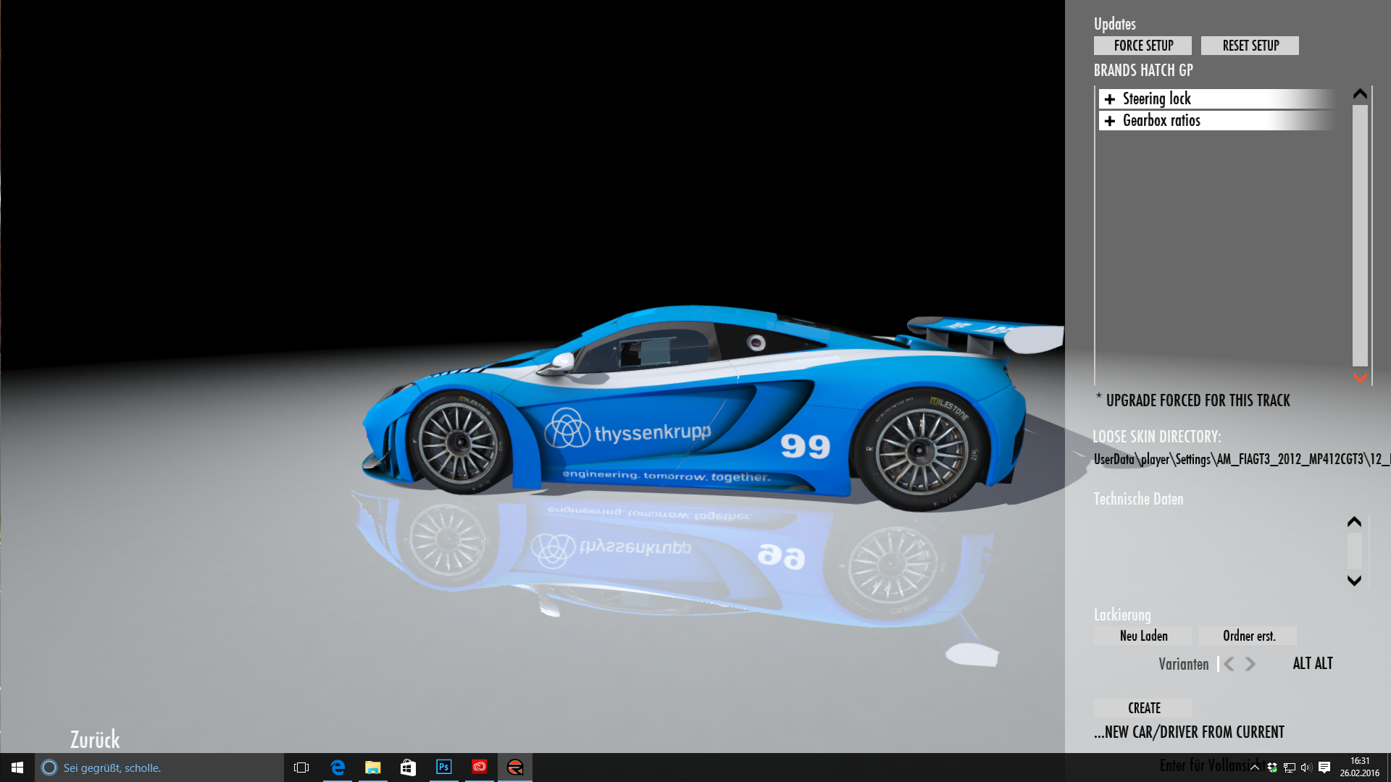Viewport: 1391px width, 782px height.
Task: Click the FORCE SETUP button
Action: tap(1143, 46)
